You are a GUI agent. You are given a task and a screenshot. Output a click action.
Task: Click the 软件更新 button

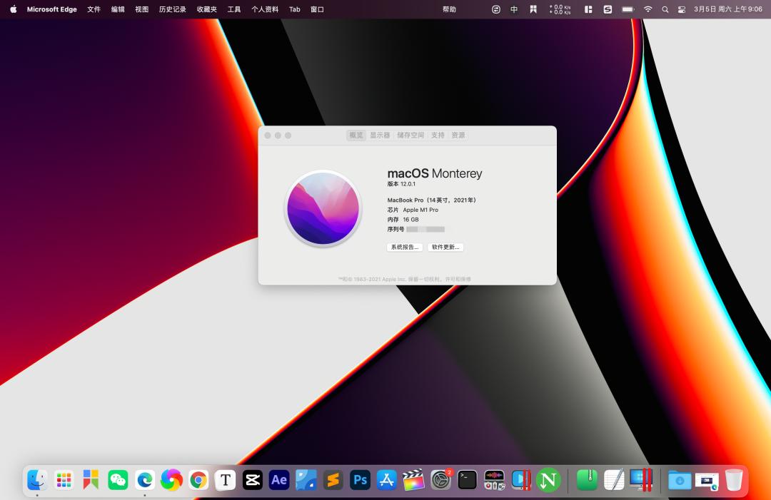[x=446, y=248]
